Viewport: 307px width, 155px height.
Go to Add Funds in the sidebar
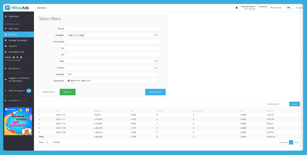coord(13,29)
